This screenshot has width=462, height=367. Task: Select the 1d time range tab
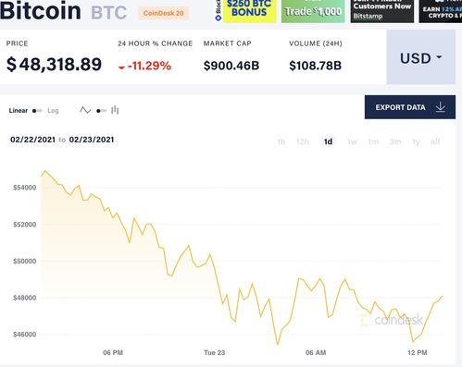[x=328, y=141]
